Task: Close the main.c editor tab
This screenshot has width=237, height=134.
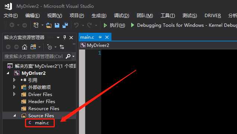Action: coord(107,37)
